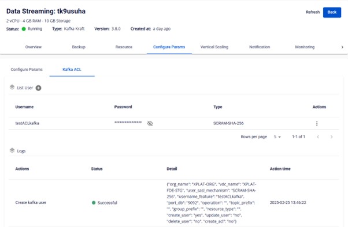This screenshot has width=348, height=227.
Task: Switch to Configure Params sub-tab
Action: click(27, 70)
